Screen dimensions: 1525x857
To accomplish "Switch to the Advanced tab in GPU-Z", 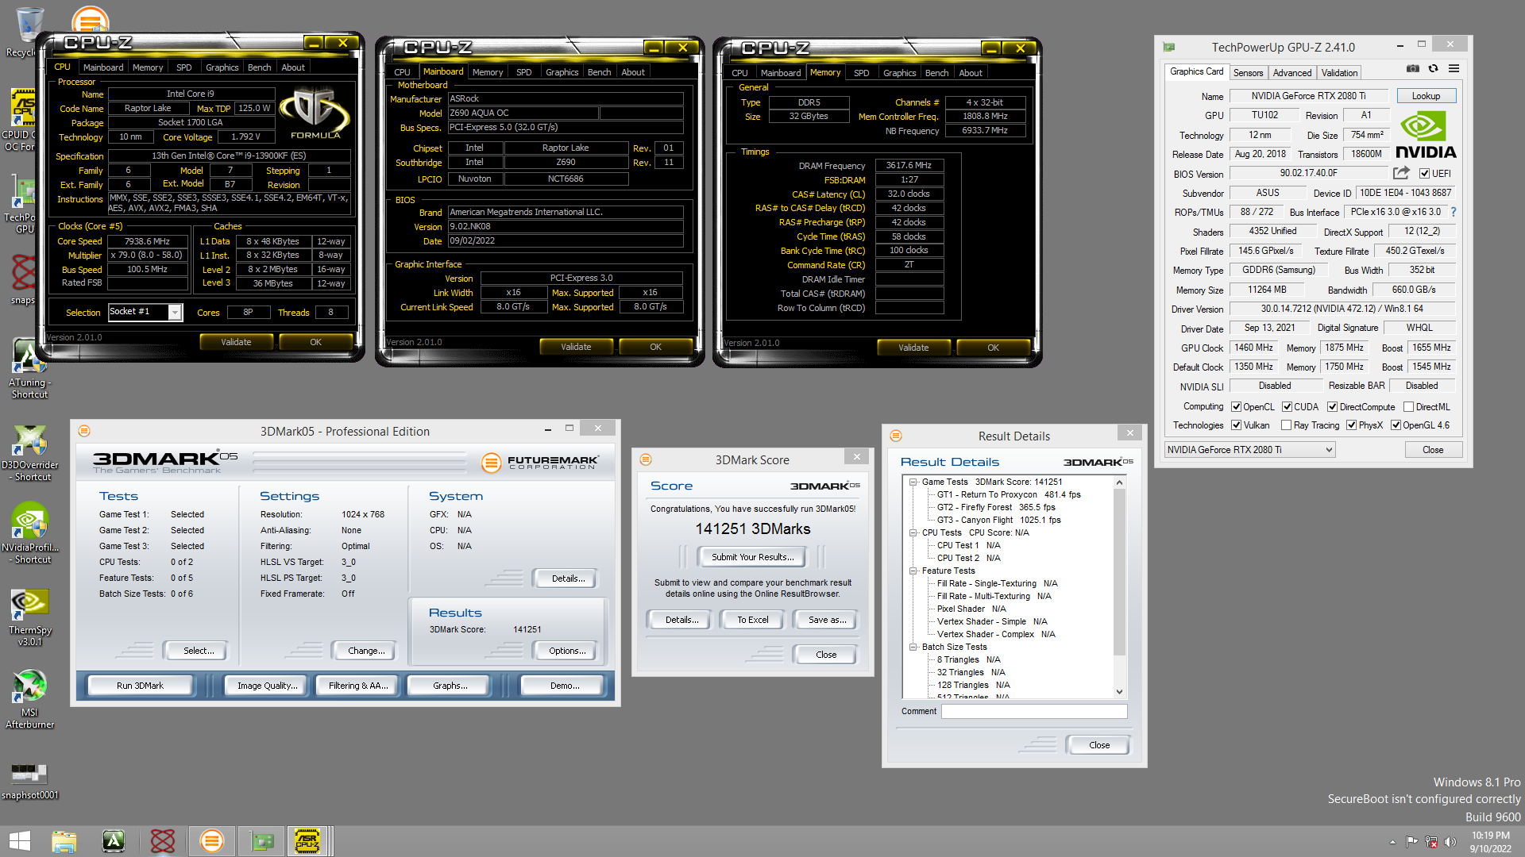I will 1291,72.
